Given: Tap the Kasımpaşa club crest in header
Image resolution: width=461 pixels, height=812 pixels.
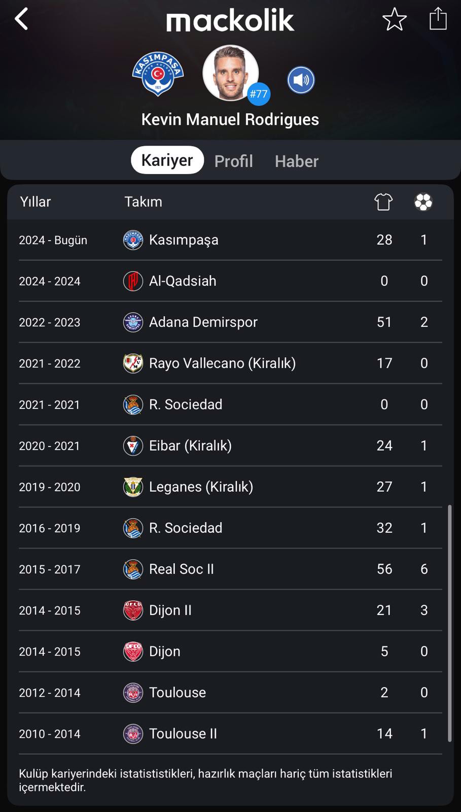Looking at the screenshot, I should (158, 74).
